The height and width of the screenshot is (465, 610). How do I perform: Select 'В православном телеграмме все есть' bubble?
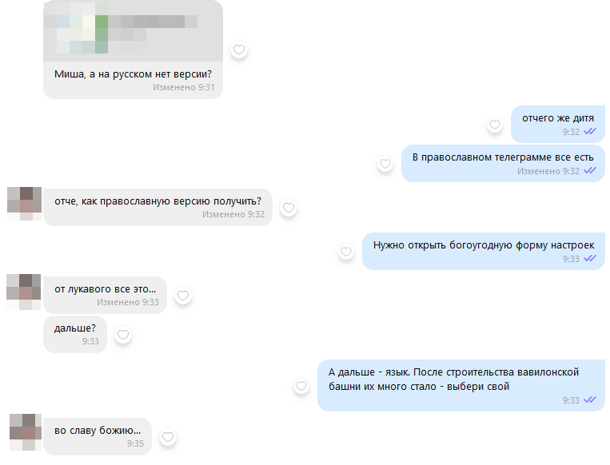click(x=503, y=164)
